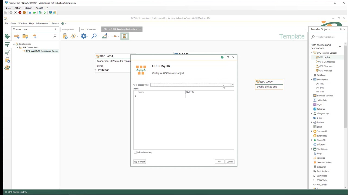Enable the Value-Timestamp checkbox
This screenshot has height=195, width=348.
coord(135,152)
